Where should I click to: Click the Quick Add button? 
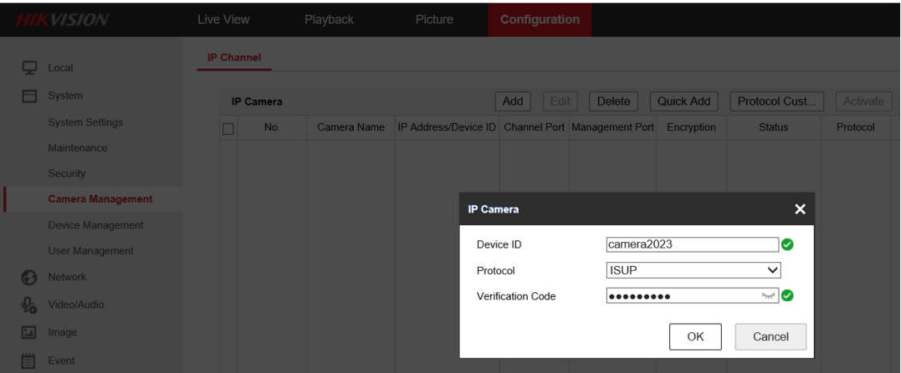point(684,101)
